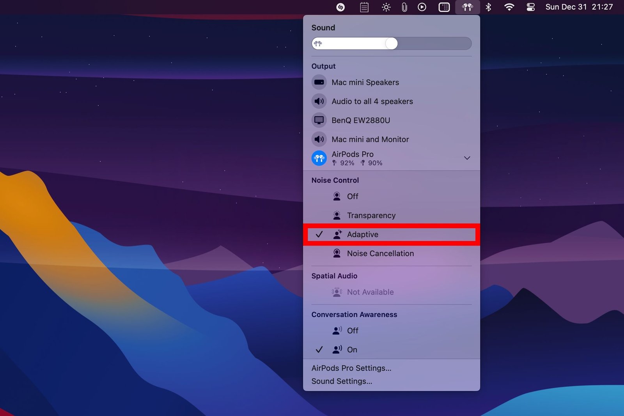The image size is (624, 416).
Task: Open Control Center from the menu bar
Action: pyautogui.click(x=530, y=7)
